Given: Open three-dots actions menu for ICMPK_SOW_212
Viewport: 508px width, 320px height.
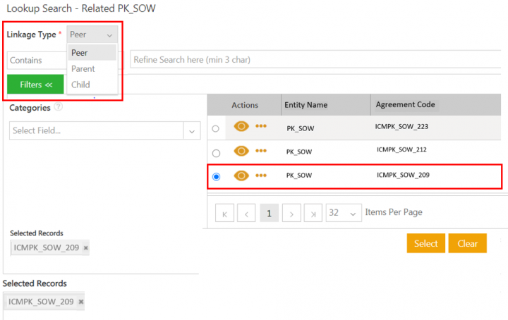Looking at the screenshot, I should [261, 151].
